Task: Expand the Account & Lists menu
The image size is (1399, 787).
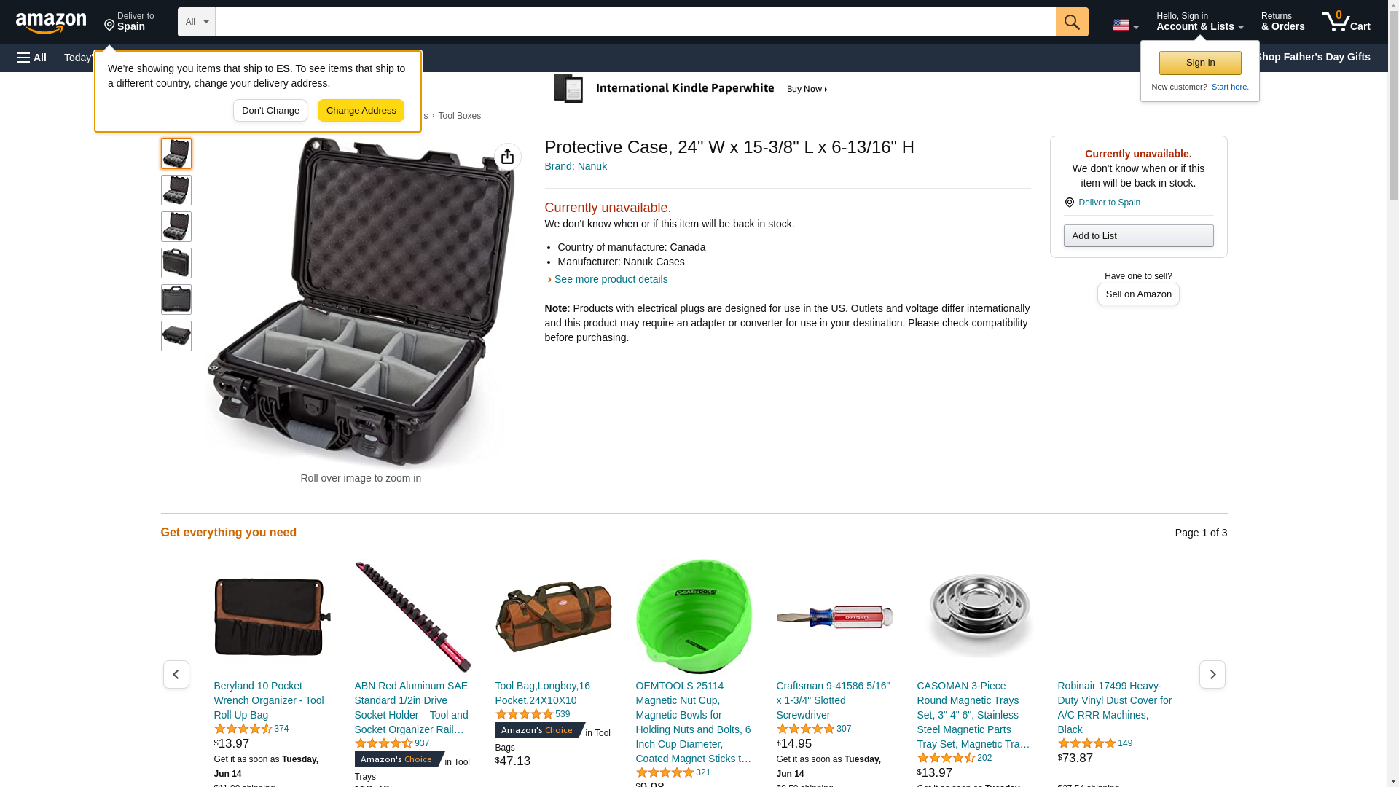Action: click(1199, 21)
